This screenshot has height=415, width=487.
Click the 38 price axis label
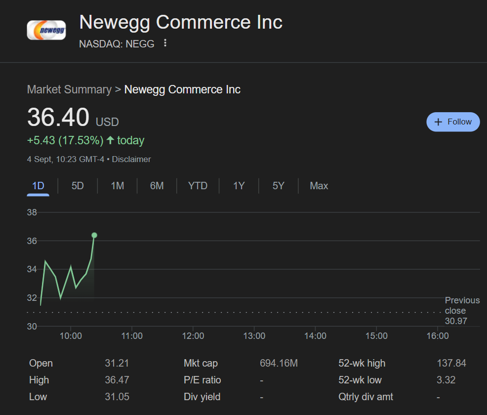(32, 212)
